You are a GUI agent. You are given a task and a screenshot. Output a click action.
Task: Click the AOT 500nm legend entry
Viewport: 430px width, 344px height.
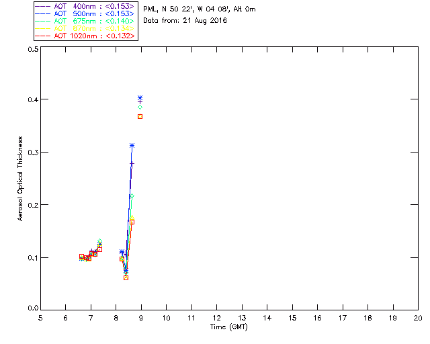pos(85,13)
